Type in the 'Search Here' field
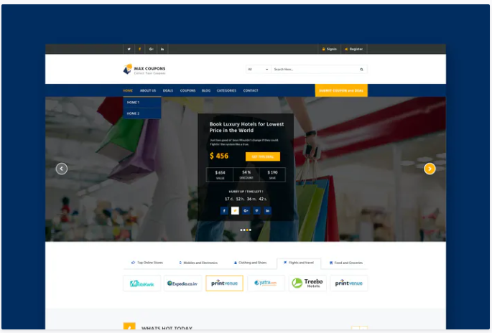Image resolution: width=492 pixels, height=333 pixels. coord(313,70)
